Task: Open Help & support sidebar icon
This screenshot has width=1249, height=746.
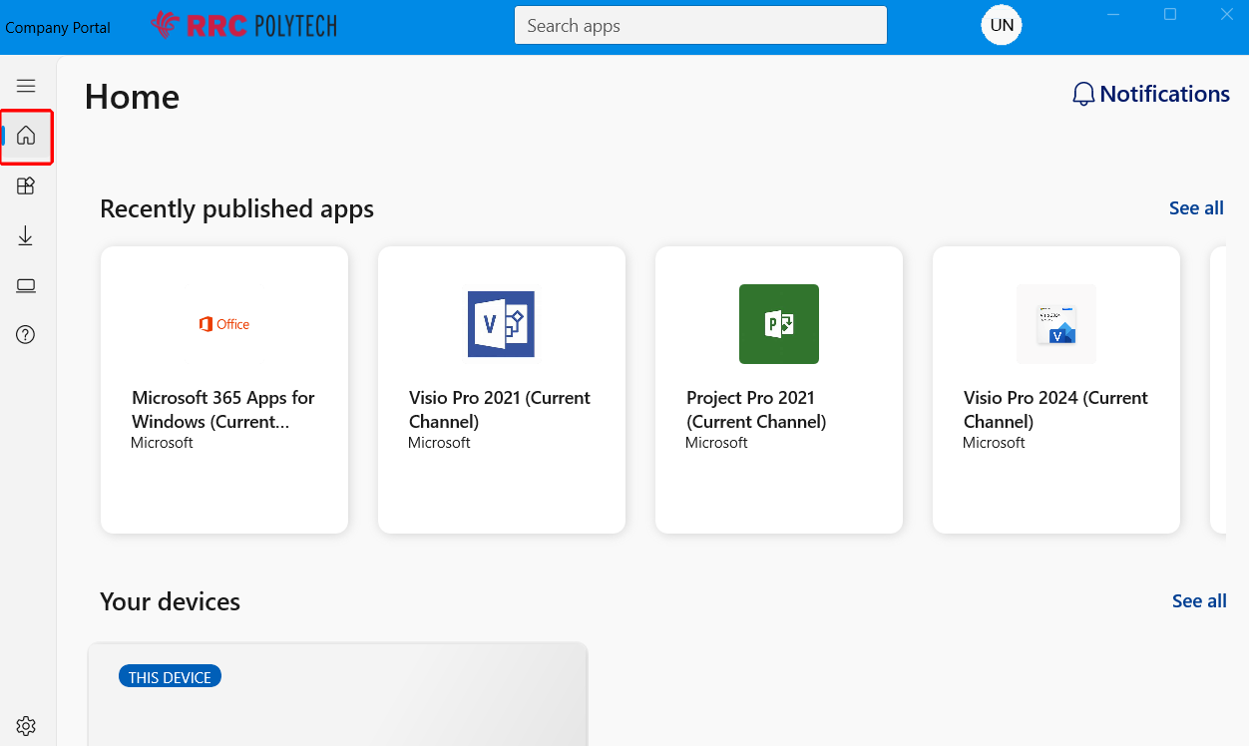Action: click(x=26, y=335)
